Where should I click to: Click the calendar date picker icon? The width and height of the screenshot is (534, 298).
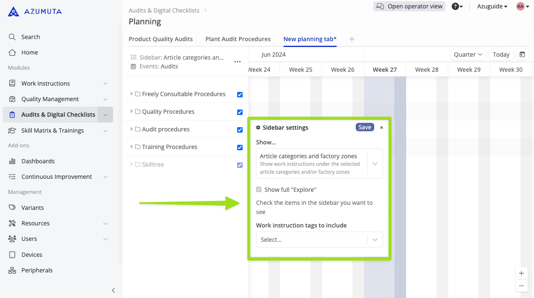coord(522,55)
